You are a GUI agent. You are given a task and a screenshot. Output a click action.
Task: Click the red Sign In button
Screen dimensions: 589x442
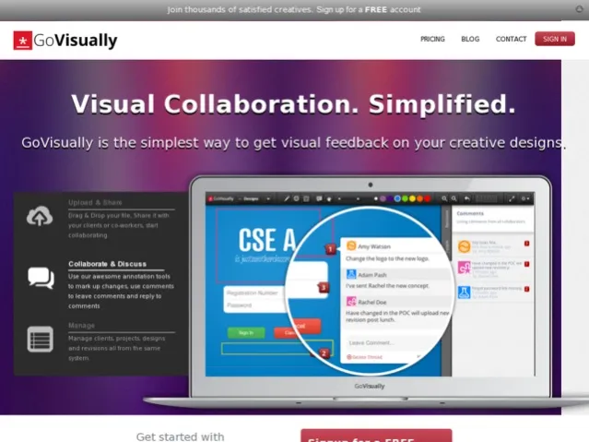[555, 39]
